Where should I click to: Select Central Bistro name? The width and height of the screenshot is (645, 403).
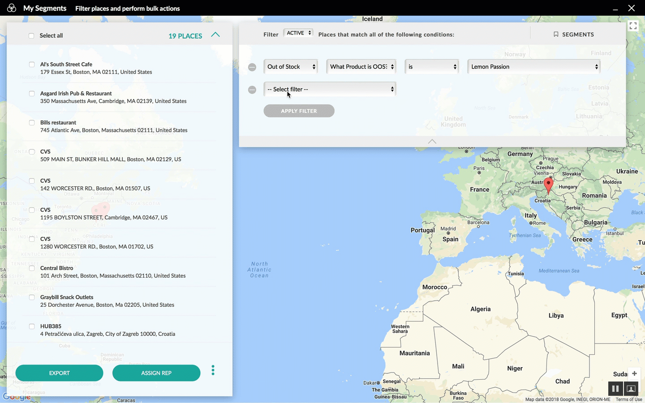(57, 268)
